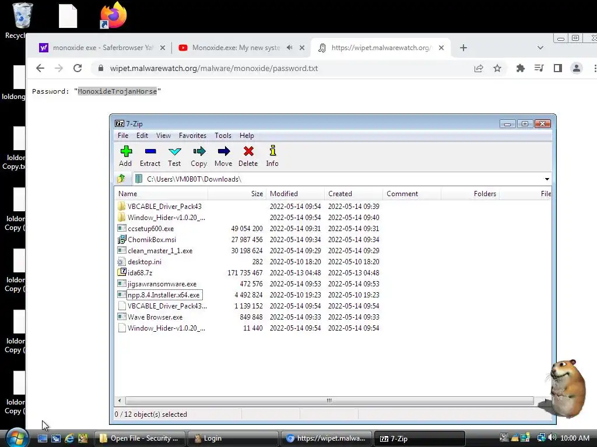Select npp.8.4.Installer.x64.exe
Screen dimensions: 597x447
coord(163,295)
